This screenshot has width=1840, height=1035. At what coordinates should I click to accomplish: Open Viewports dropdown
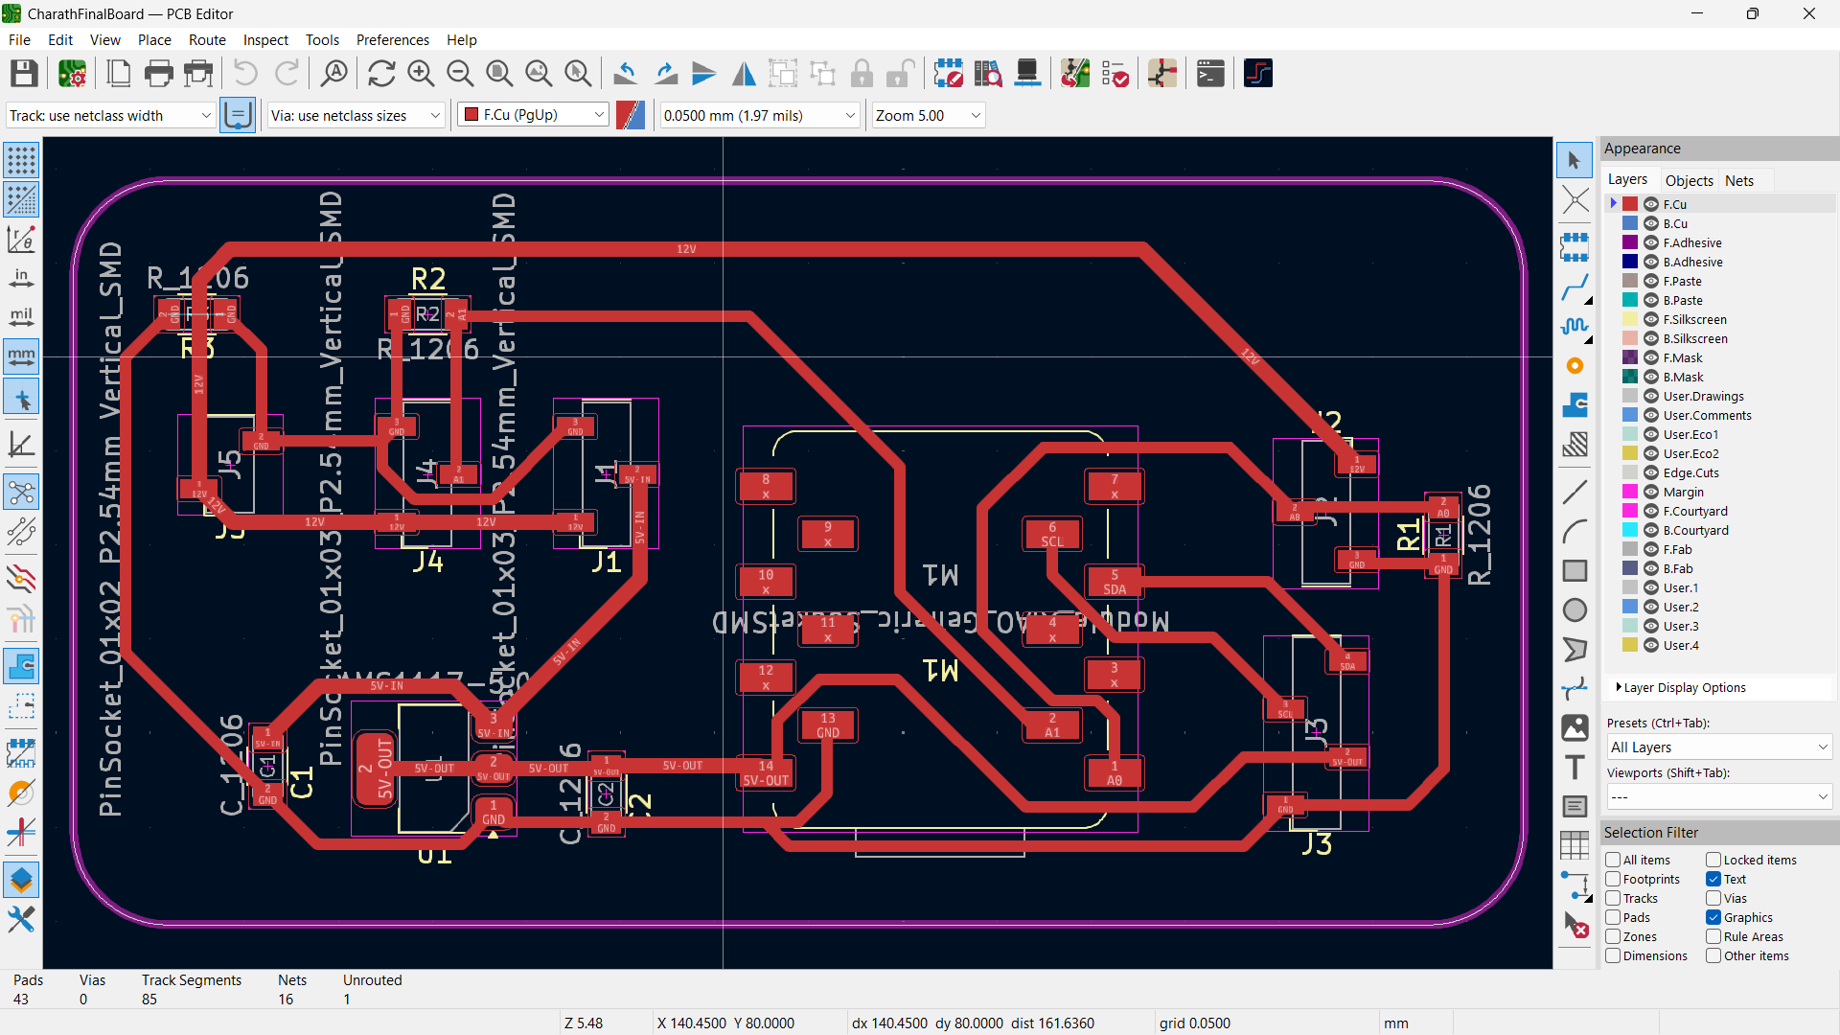[1719, 796]
